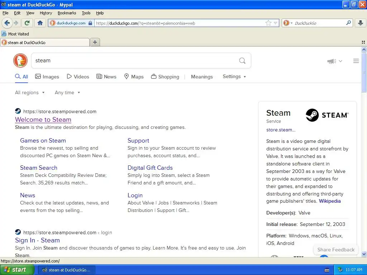367x275 pixels.
Task: Select the Mypal taskbar button
Action: pyautogui.click(x=66, y=270)
